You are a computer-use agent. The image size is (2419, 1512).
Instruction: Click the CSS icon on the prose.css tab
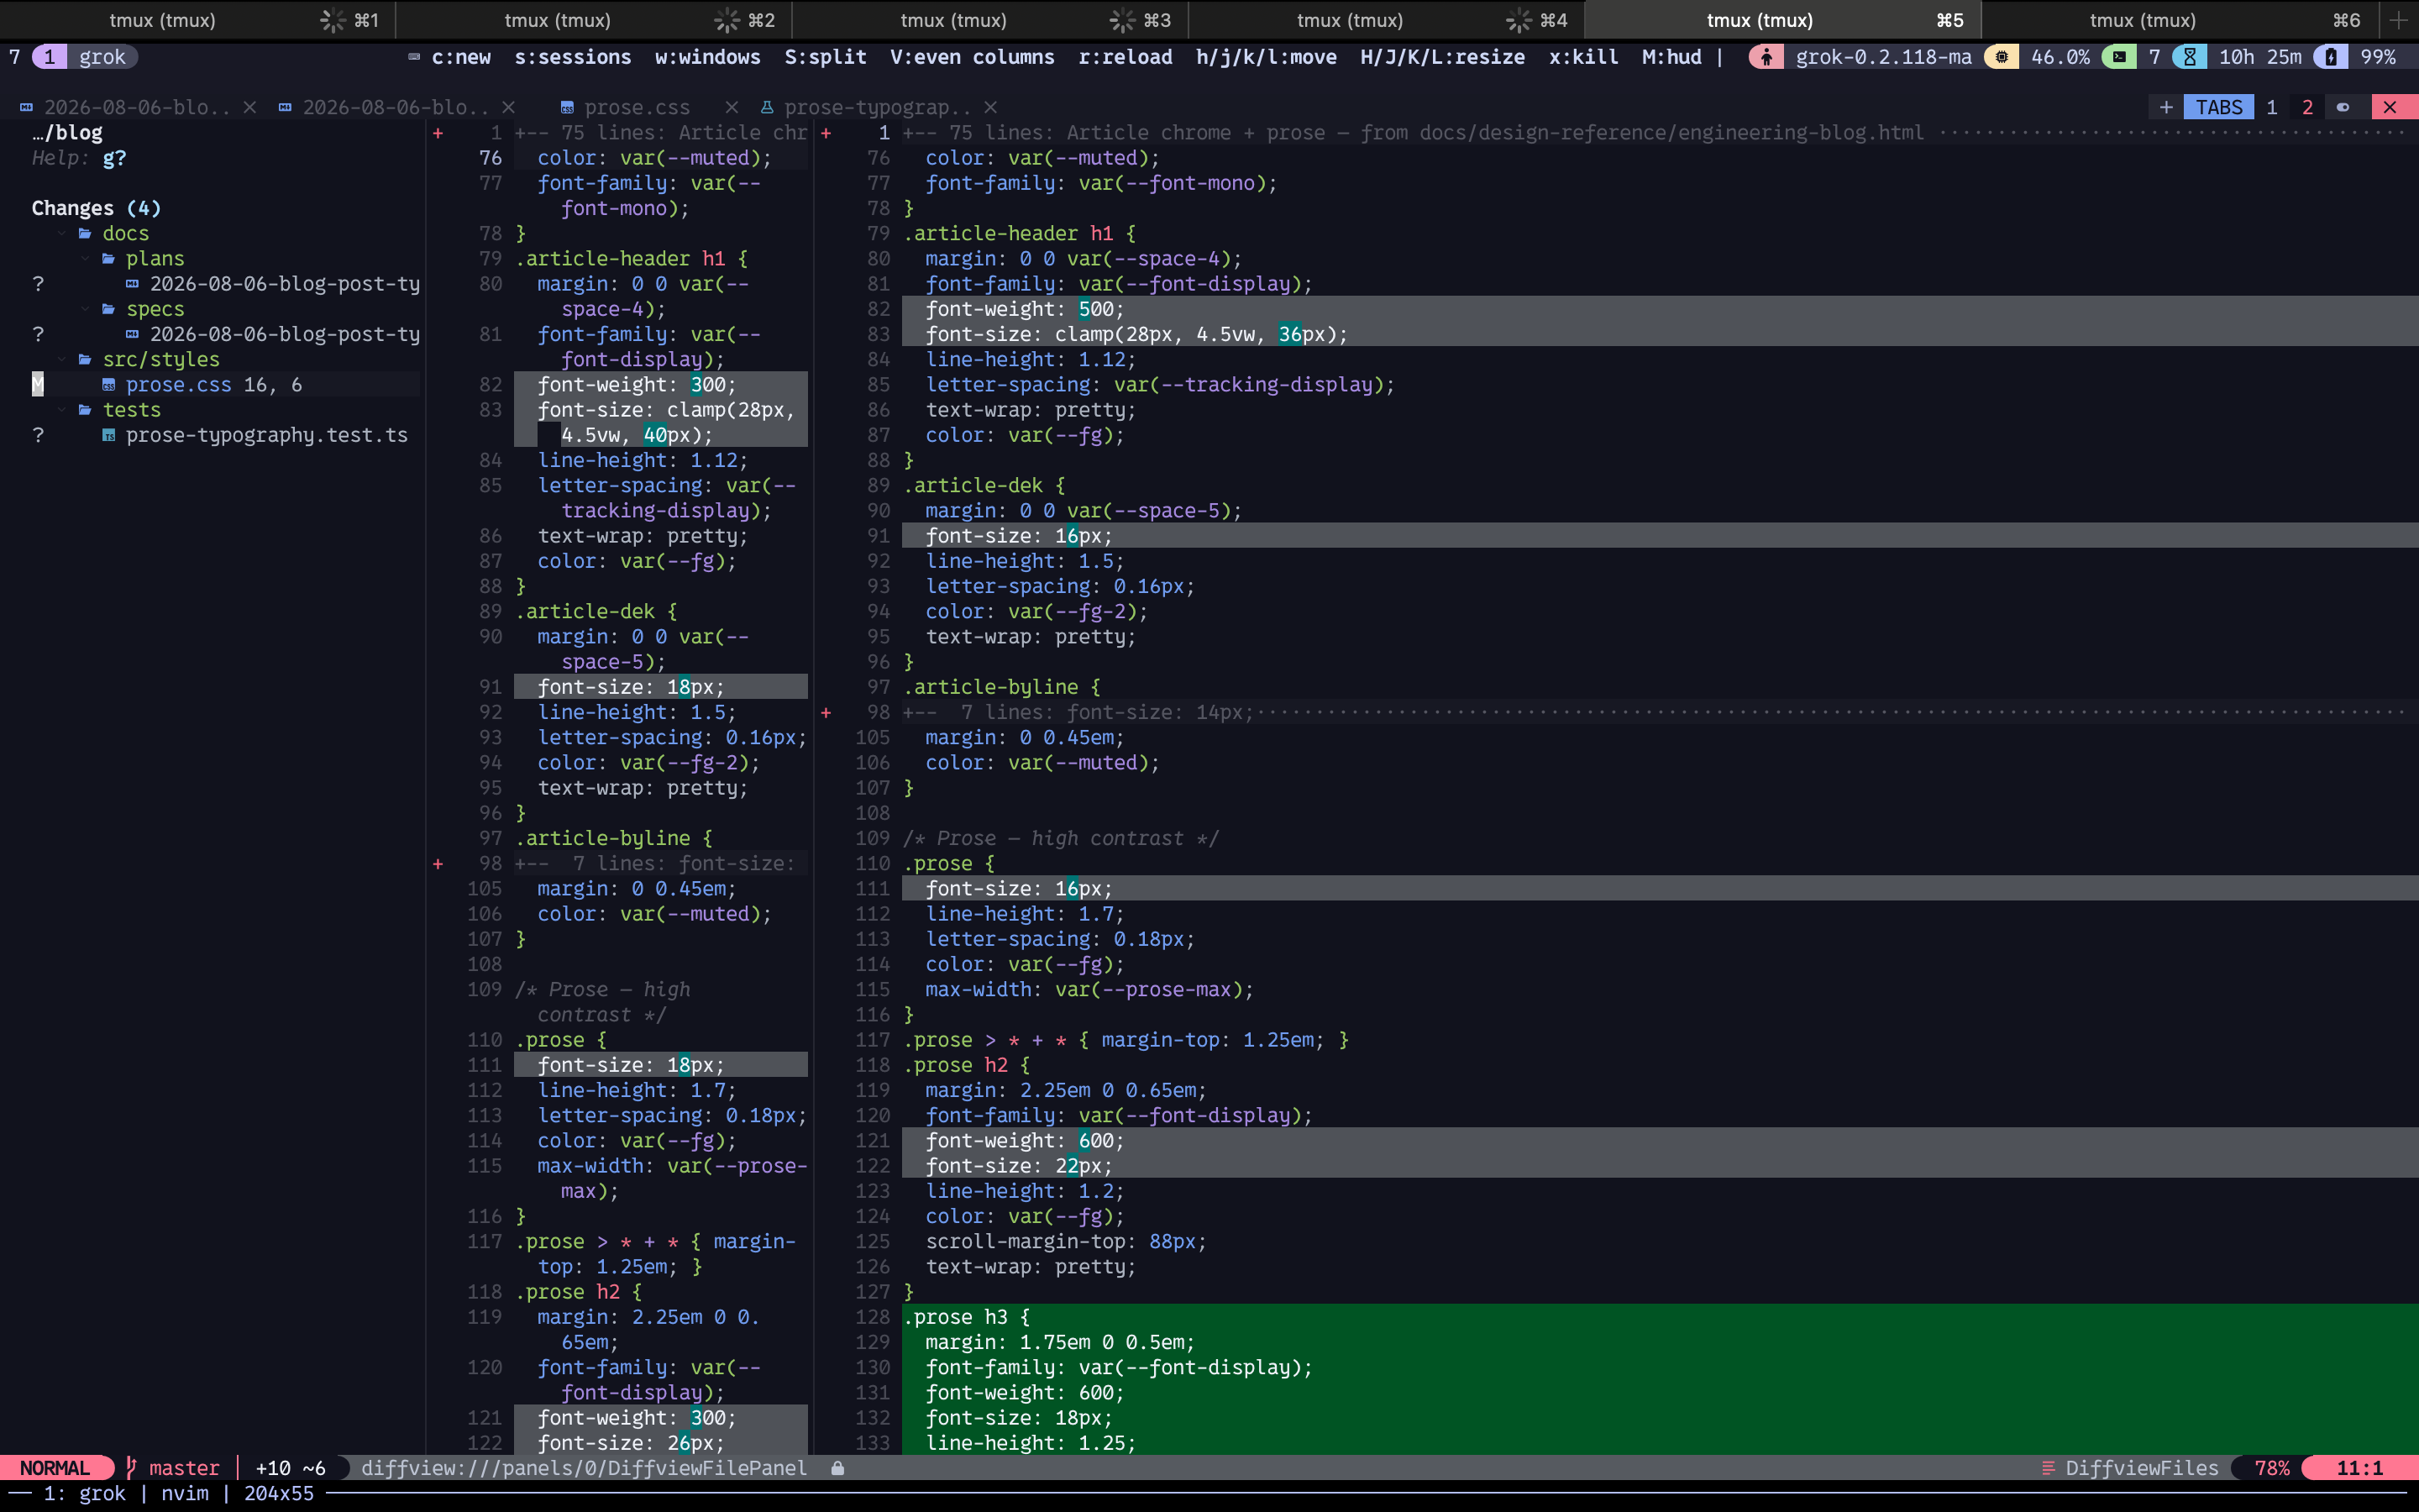click(567, 107)
